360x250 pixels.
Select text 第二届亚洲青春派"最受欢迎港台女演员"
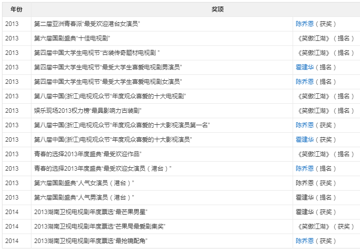tap(87, 24)
